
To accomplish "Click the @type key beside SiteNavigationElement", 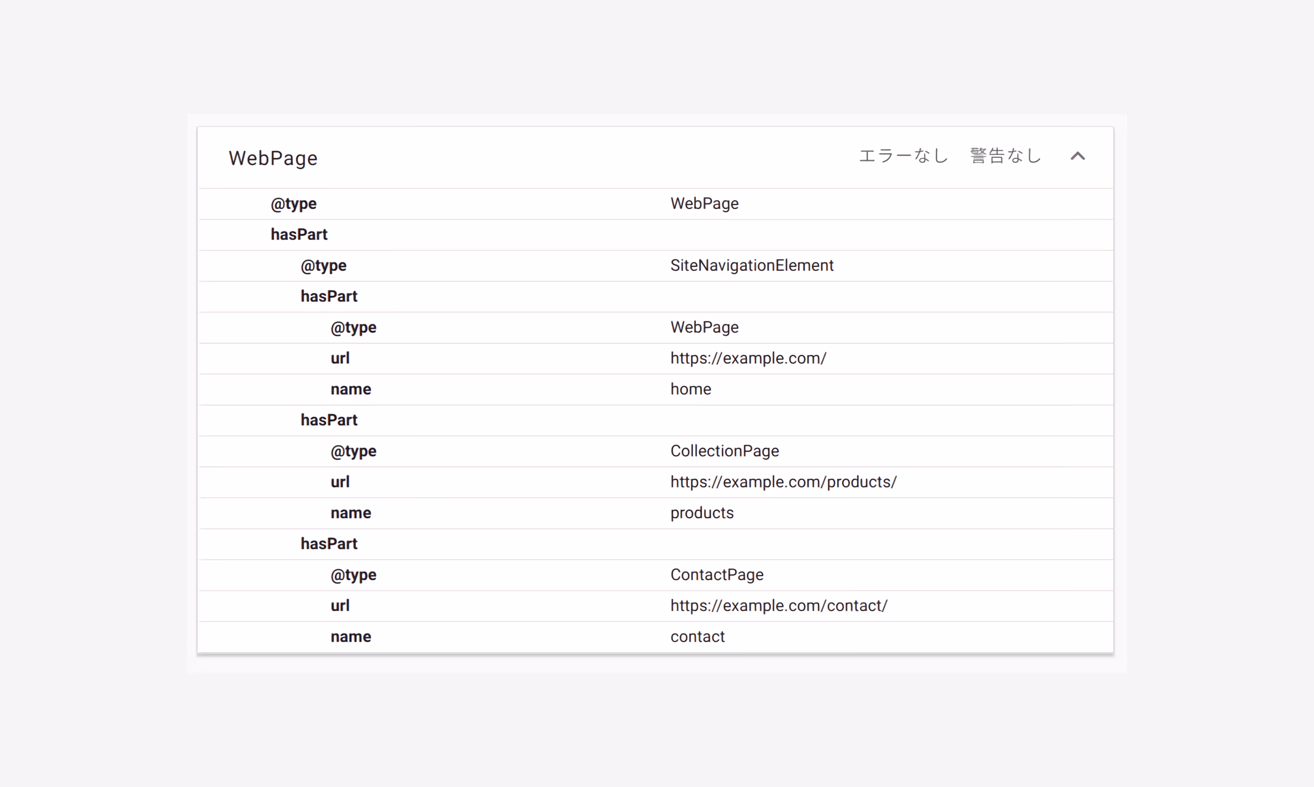I will pos(323,266).
